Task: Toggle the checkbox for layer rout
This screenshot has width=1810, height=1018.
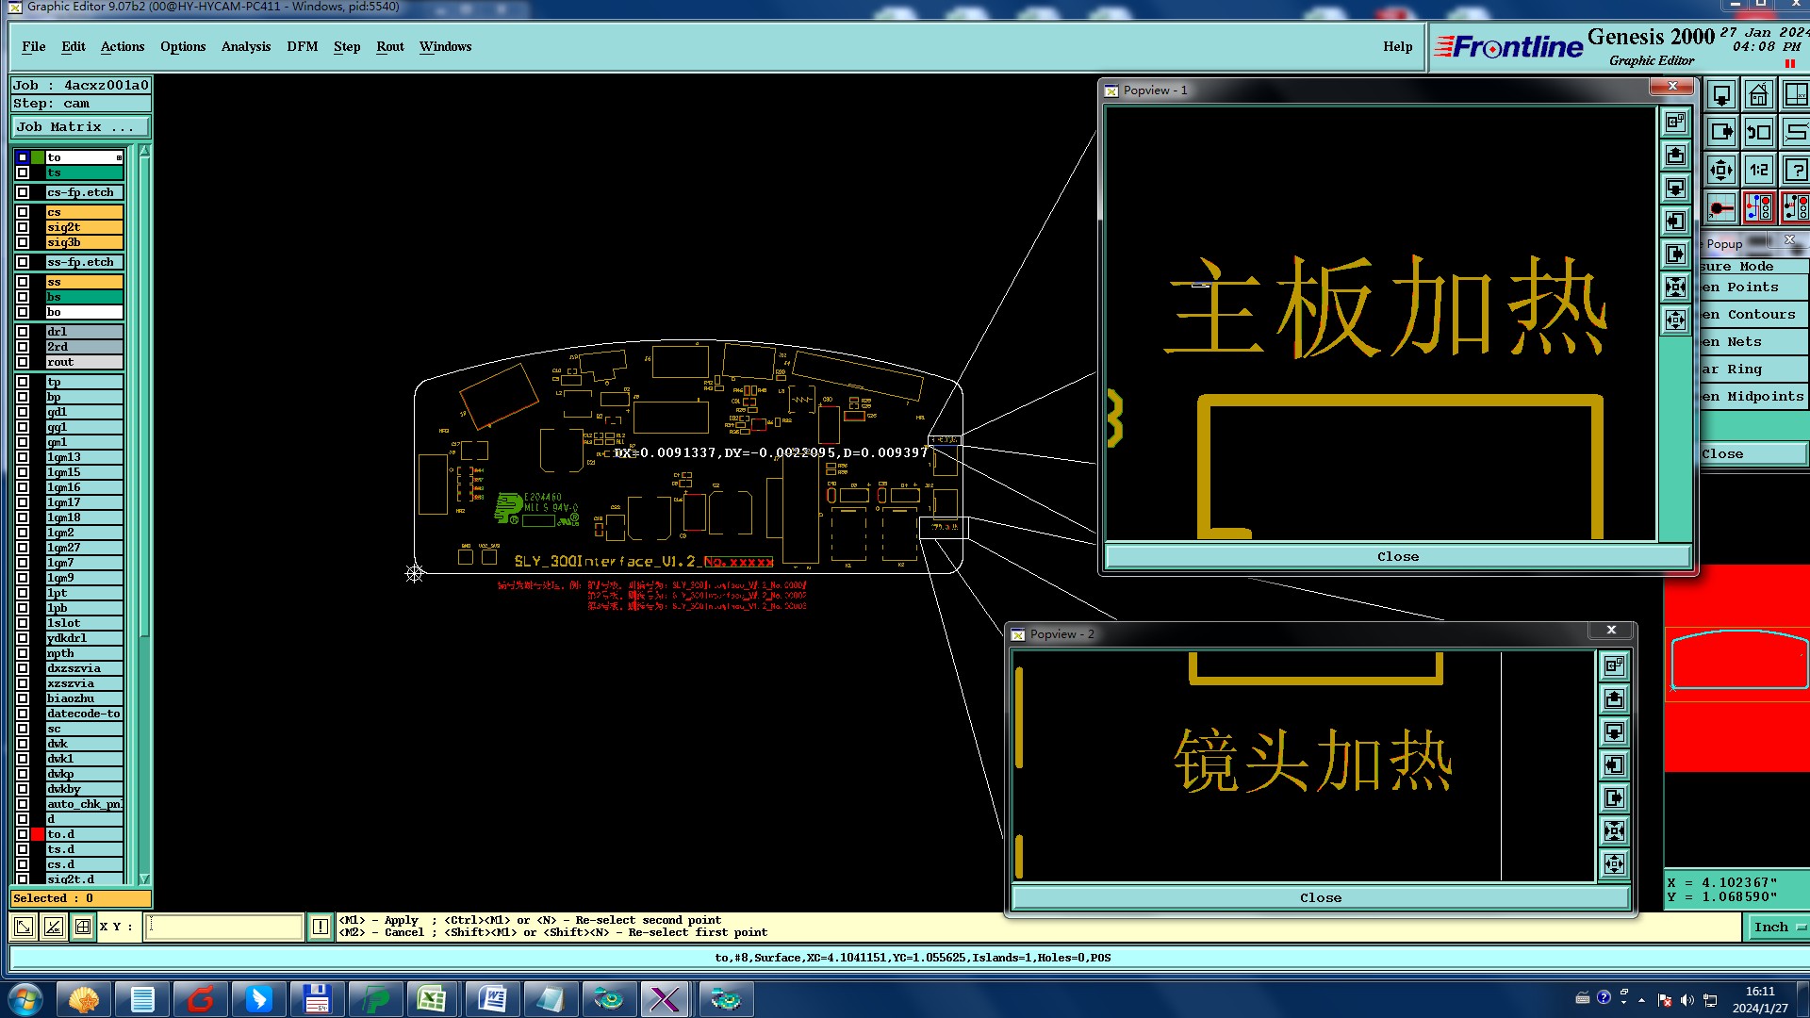Action: (23, 362)
